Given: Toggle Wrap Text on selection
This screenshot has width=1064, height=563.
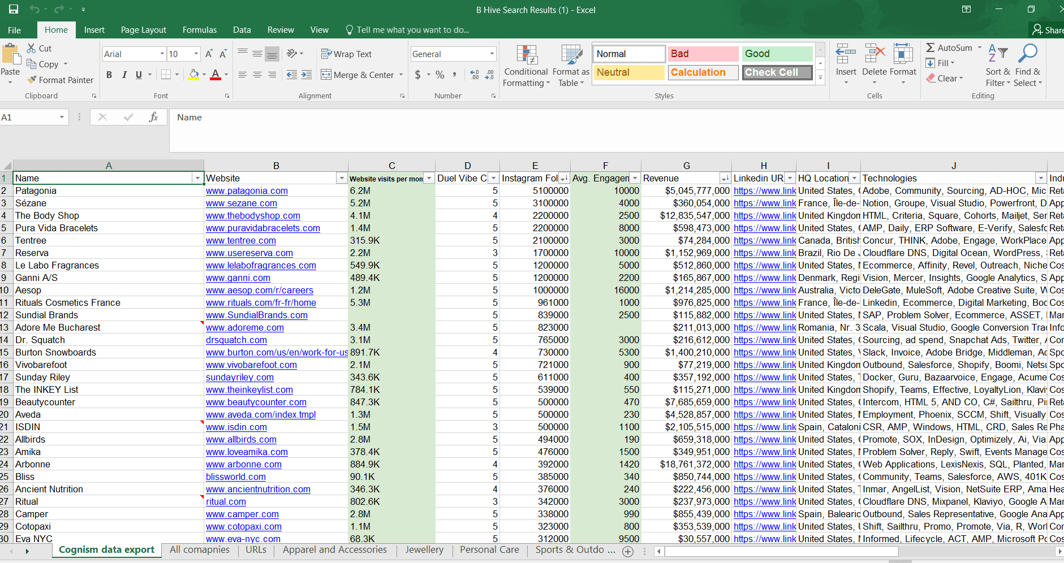Looking at the screenshot, I should [347, 54].
